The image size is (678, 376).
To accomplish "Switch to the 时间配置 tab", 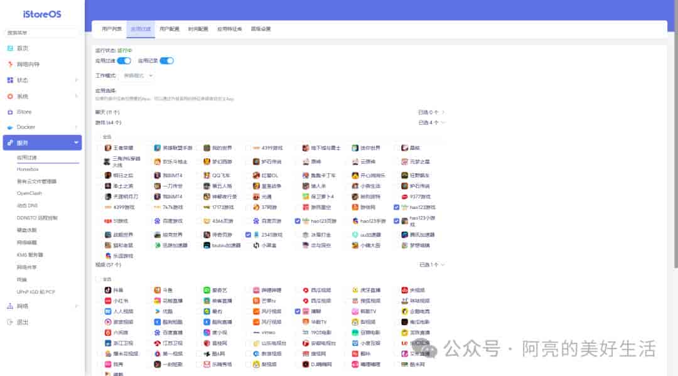I will coord(198,29).
